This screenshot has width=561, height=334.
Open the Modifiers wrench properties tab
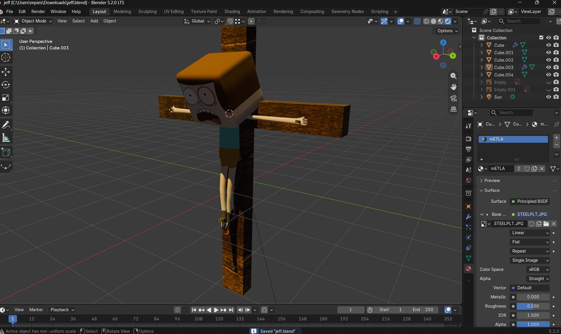[468, 217]
